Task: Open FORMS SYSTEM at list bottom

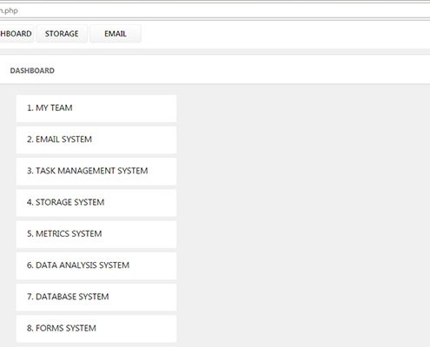Action: pos(96,329)
